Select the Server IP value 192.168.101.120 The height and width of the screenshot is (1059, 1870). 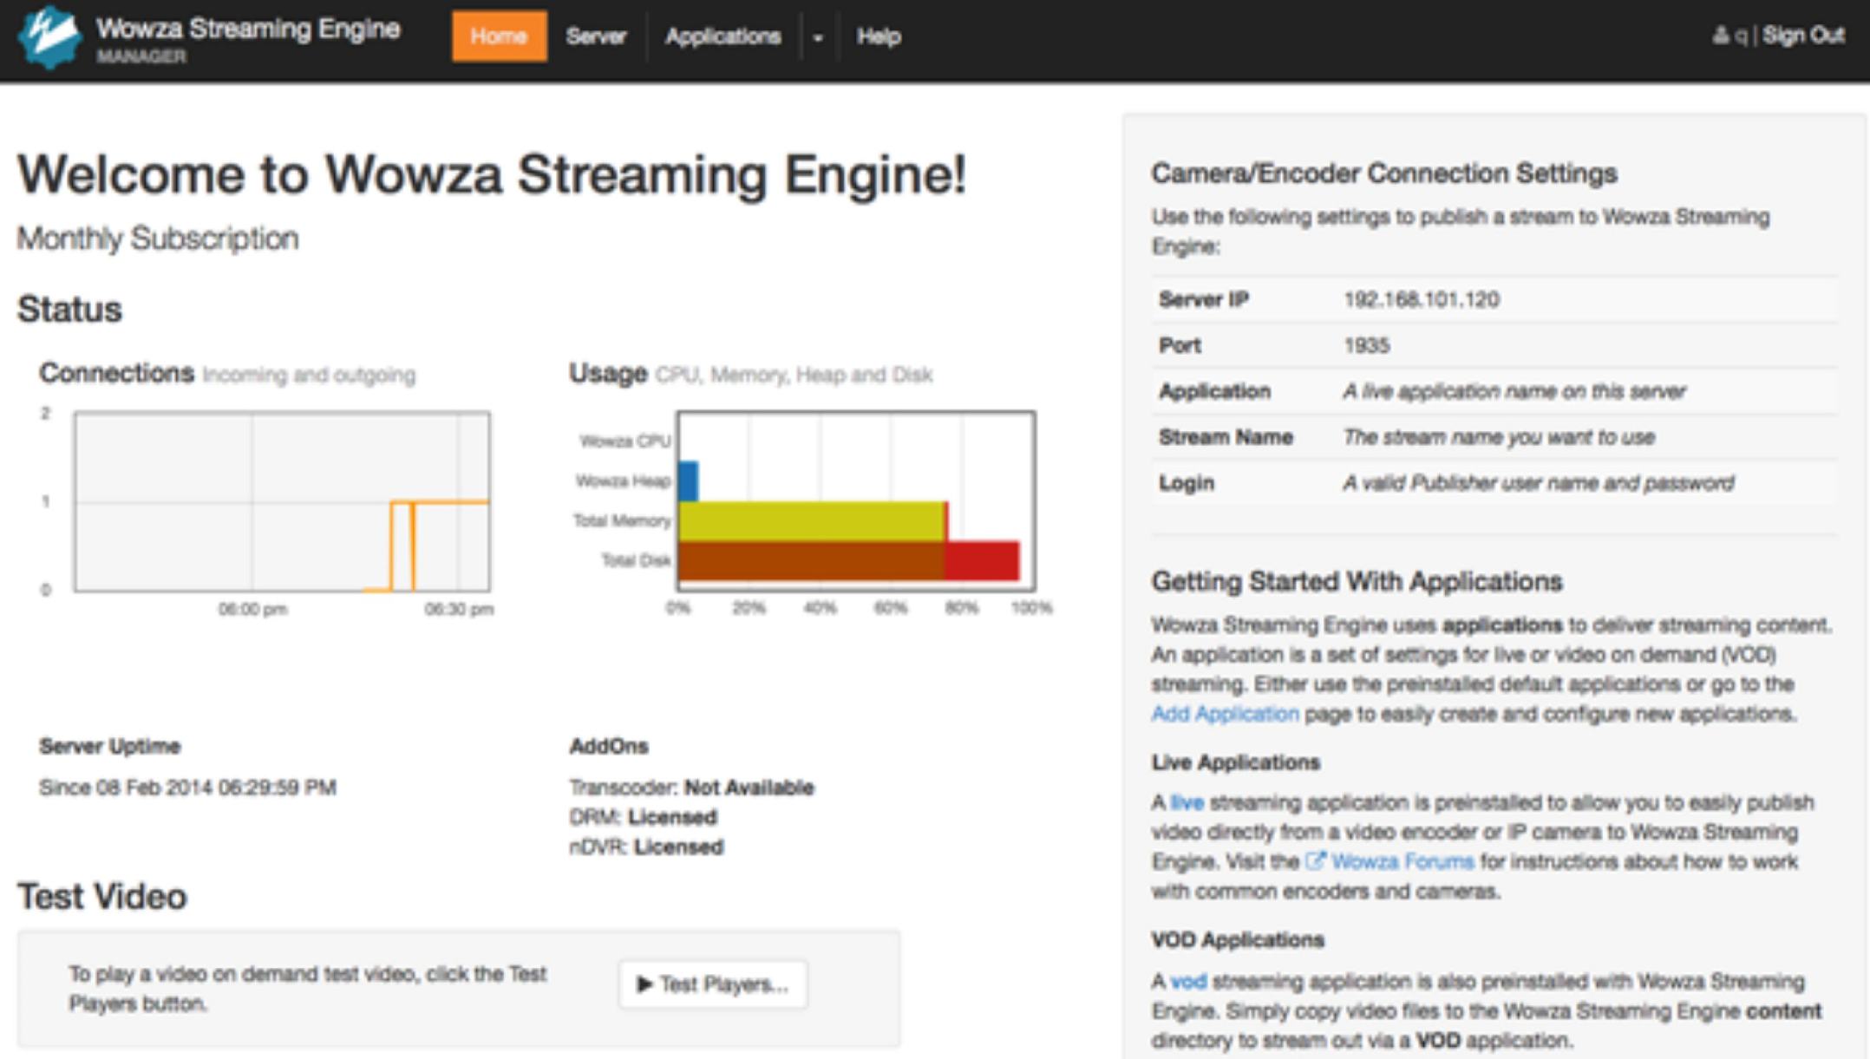(x=1421, y=300)
